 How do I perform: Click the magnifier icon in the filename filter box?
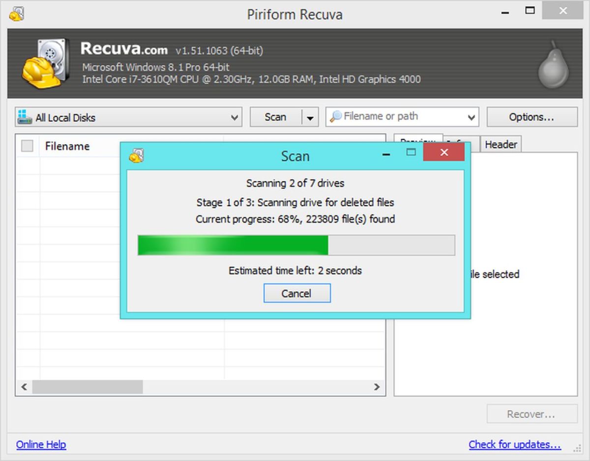[x=336, y=116]
